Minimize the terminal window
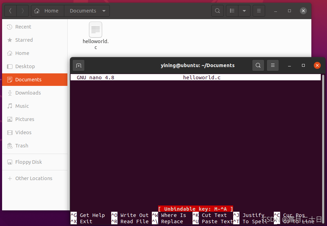Viewport: 327px width, 226px height. pyautogui.click(x=289, y=65)
